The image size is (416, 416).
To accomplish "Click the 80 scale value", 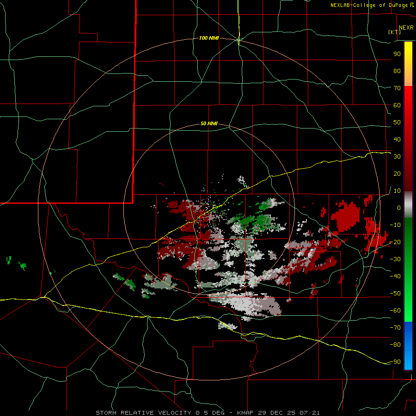I will pyautogui.click(x=397, y=71).
